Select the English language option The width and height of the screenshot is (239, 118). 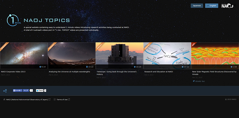(212, 6)
